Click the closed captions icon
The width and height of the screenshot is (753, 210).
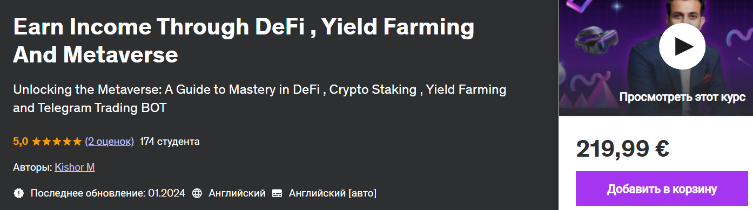(277, 193)
